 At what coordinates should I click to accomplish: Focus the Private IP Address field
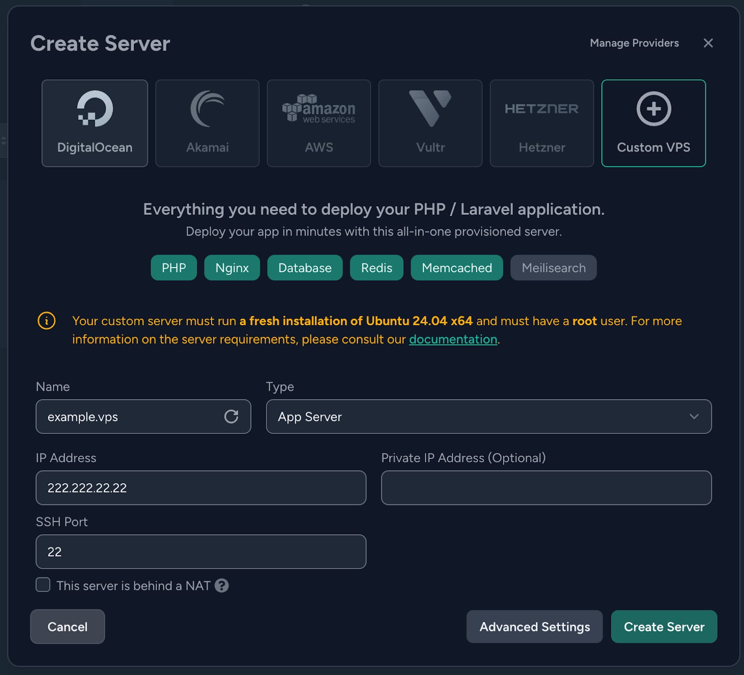(x=546, y=488)
